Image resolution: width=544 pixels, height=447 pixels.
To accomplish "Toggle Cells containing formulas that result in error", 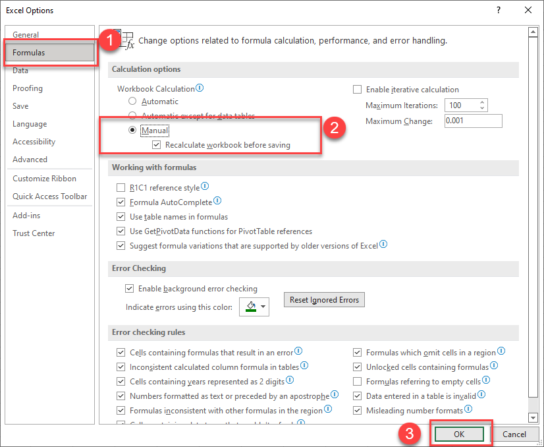I will 121,353.
